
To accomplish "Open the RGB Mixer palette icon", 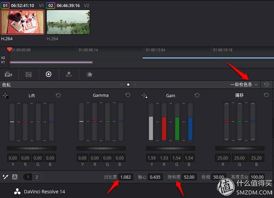I will 69,74.
